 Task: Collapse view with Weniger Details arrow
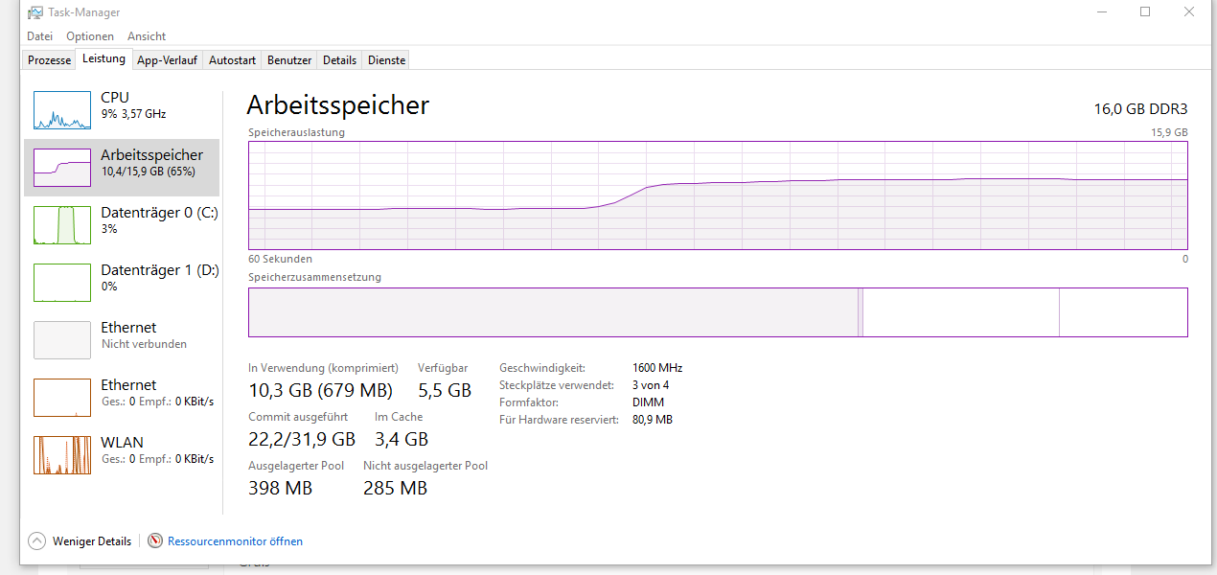click(37, 541)
